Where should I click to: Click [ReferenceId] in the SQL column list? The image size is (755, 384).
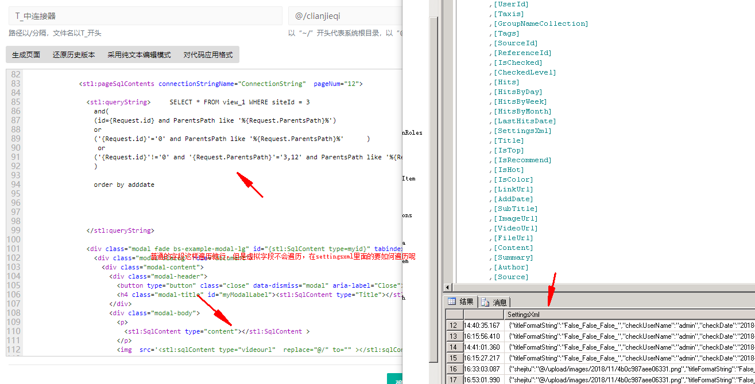pos(522,53)
